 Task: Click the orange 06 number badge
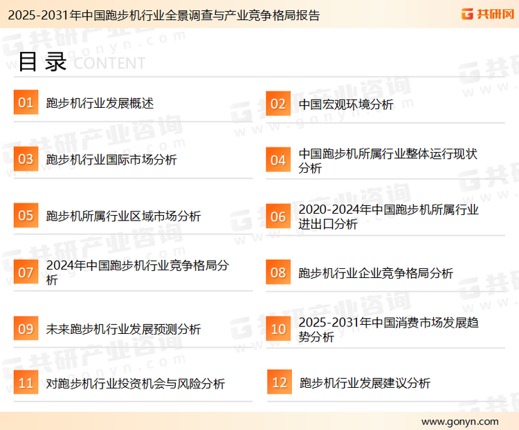tap(278, 216)
